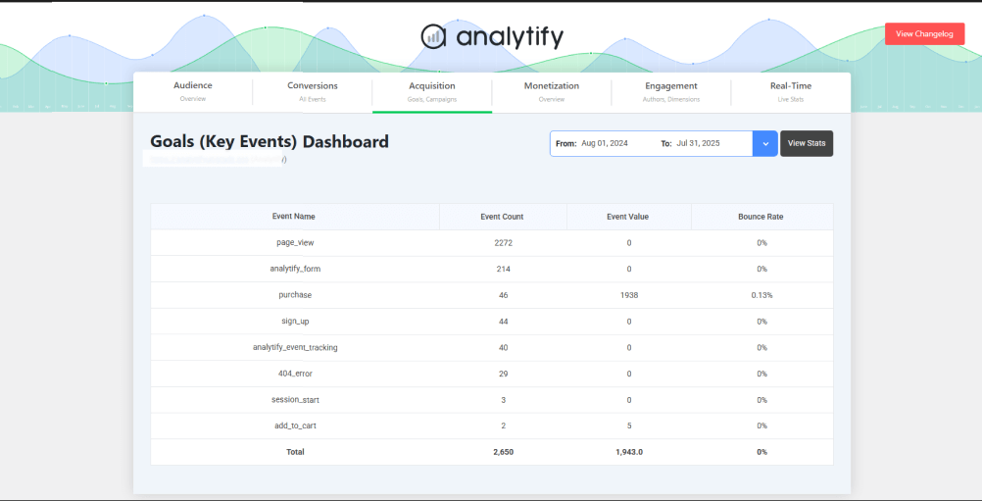Select the analytify_form event name
Screen dimensions: 982x501
point(295,270)
